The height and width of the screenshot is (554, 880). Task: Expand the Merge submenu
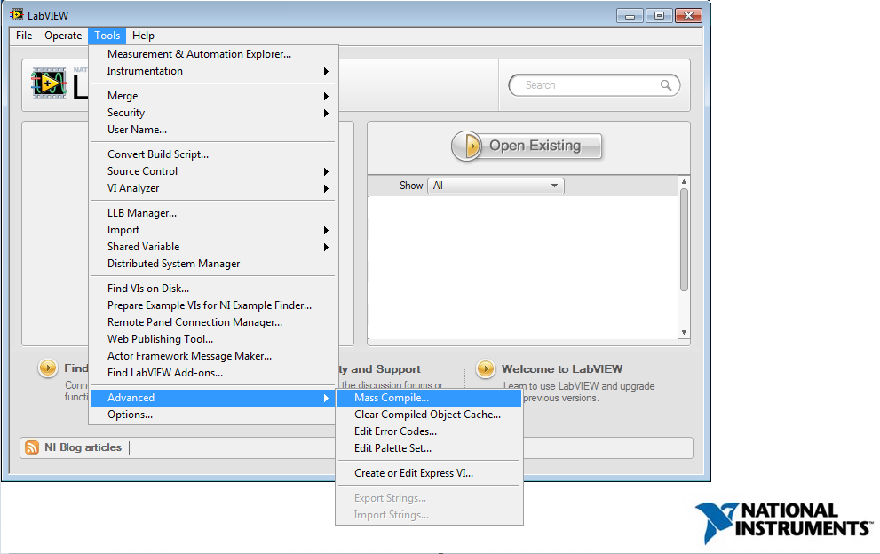pyautogui.click(x=213, y=95)
